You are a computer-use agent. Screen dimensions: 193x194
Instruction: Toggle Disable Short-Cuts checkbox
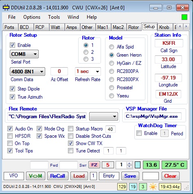click(70, 136)
